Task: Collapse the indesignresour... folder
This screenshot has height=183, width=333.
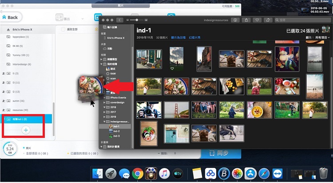Action: click(104, 122)
